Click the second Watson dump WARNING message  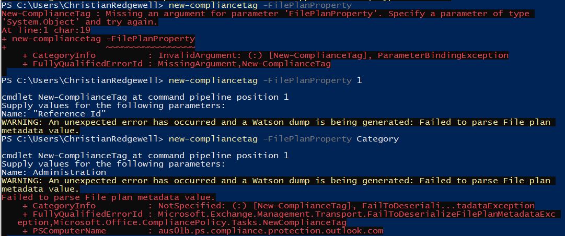[x=276, y=184]
